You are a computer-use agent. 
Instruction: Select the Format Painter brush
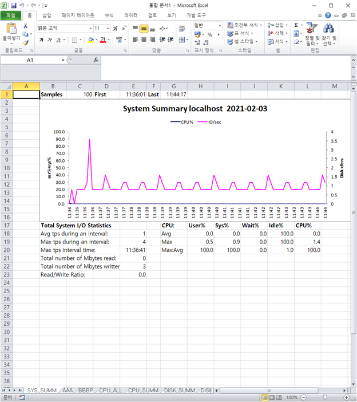tap(25, 42)
